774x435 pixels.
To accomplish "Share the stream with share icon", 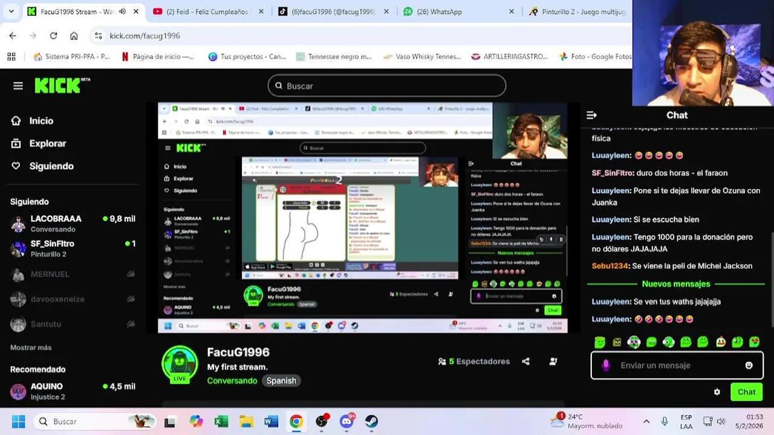I will tap(525, 361).
